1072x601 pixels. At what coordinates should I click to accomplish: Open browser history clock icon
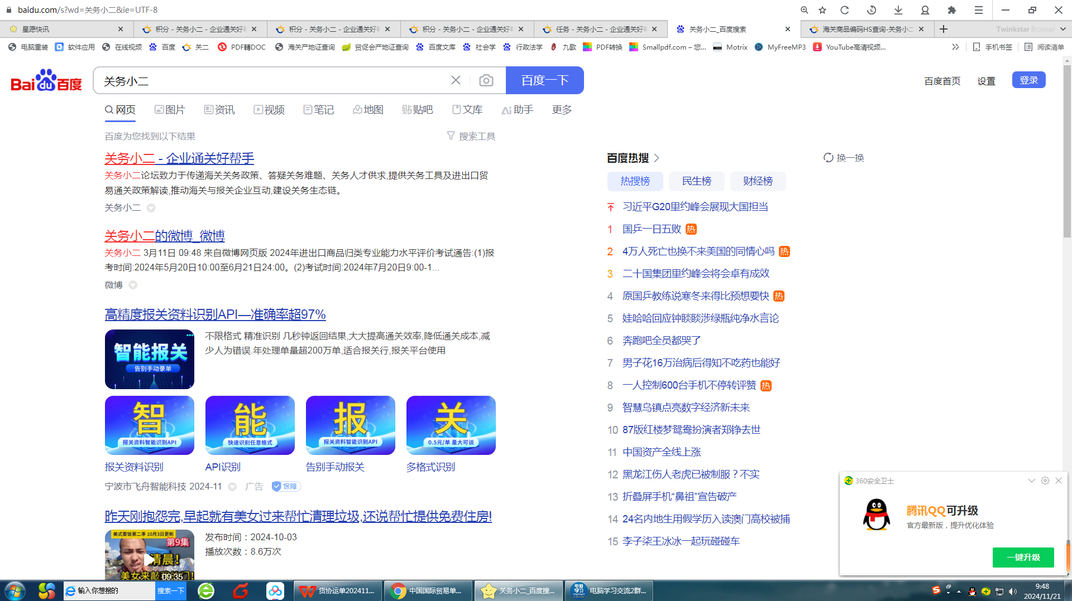click(x=872, y=10)
